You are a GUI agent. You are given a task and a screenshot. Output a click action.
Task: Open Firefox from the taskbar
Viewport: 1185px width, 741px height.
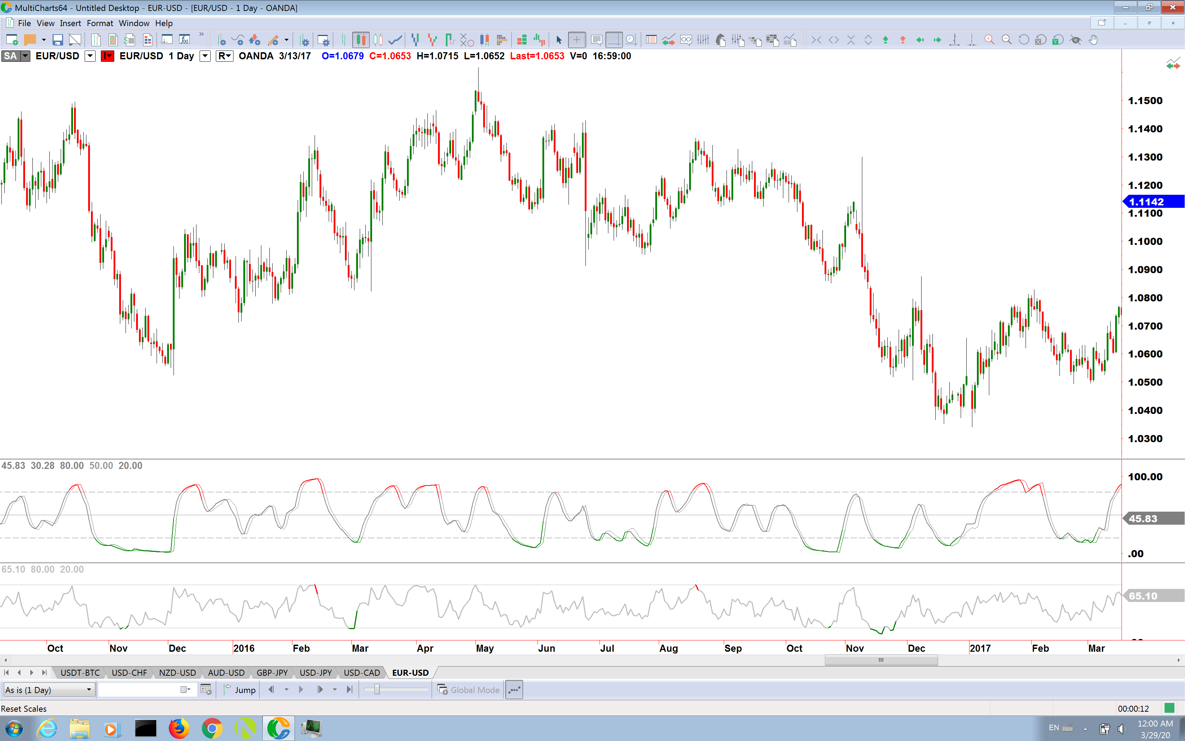pos(179,729)
